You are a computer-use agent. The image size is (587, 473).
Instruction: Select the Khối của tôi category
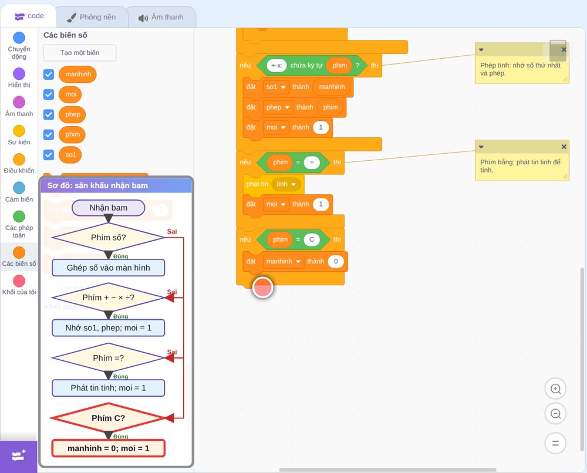19,285
